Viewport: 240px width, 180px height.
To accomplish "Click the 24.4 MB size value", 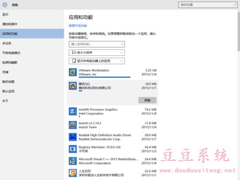I will point(150,159).
